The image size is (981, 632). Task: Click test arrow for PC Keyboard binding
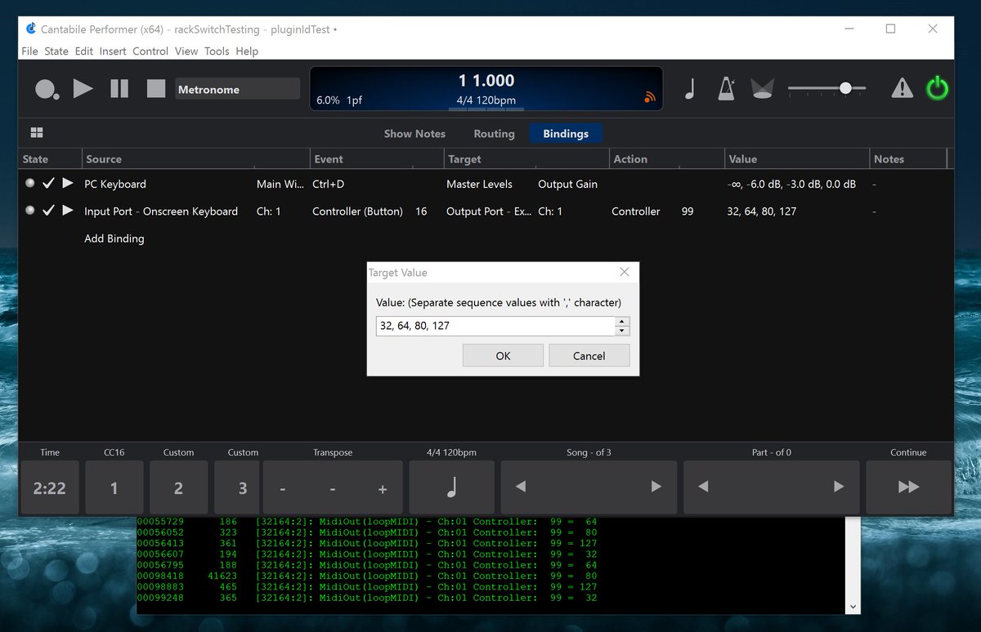[68, 184]
